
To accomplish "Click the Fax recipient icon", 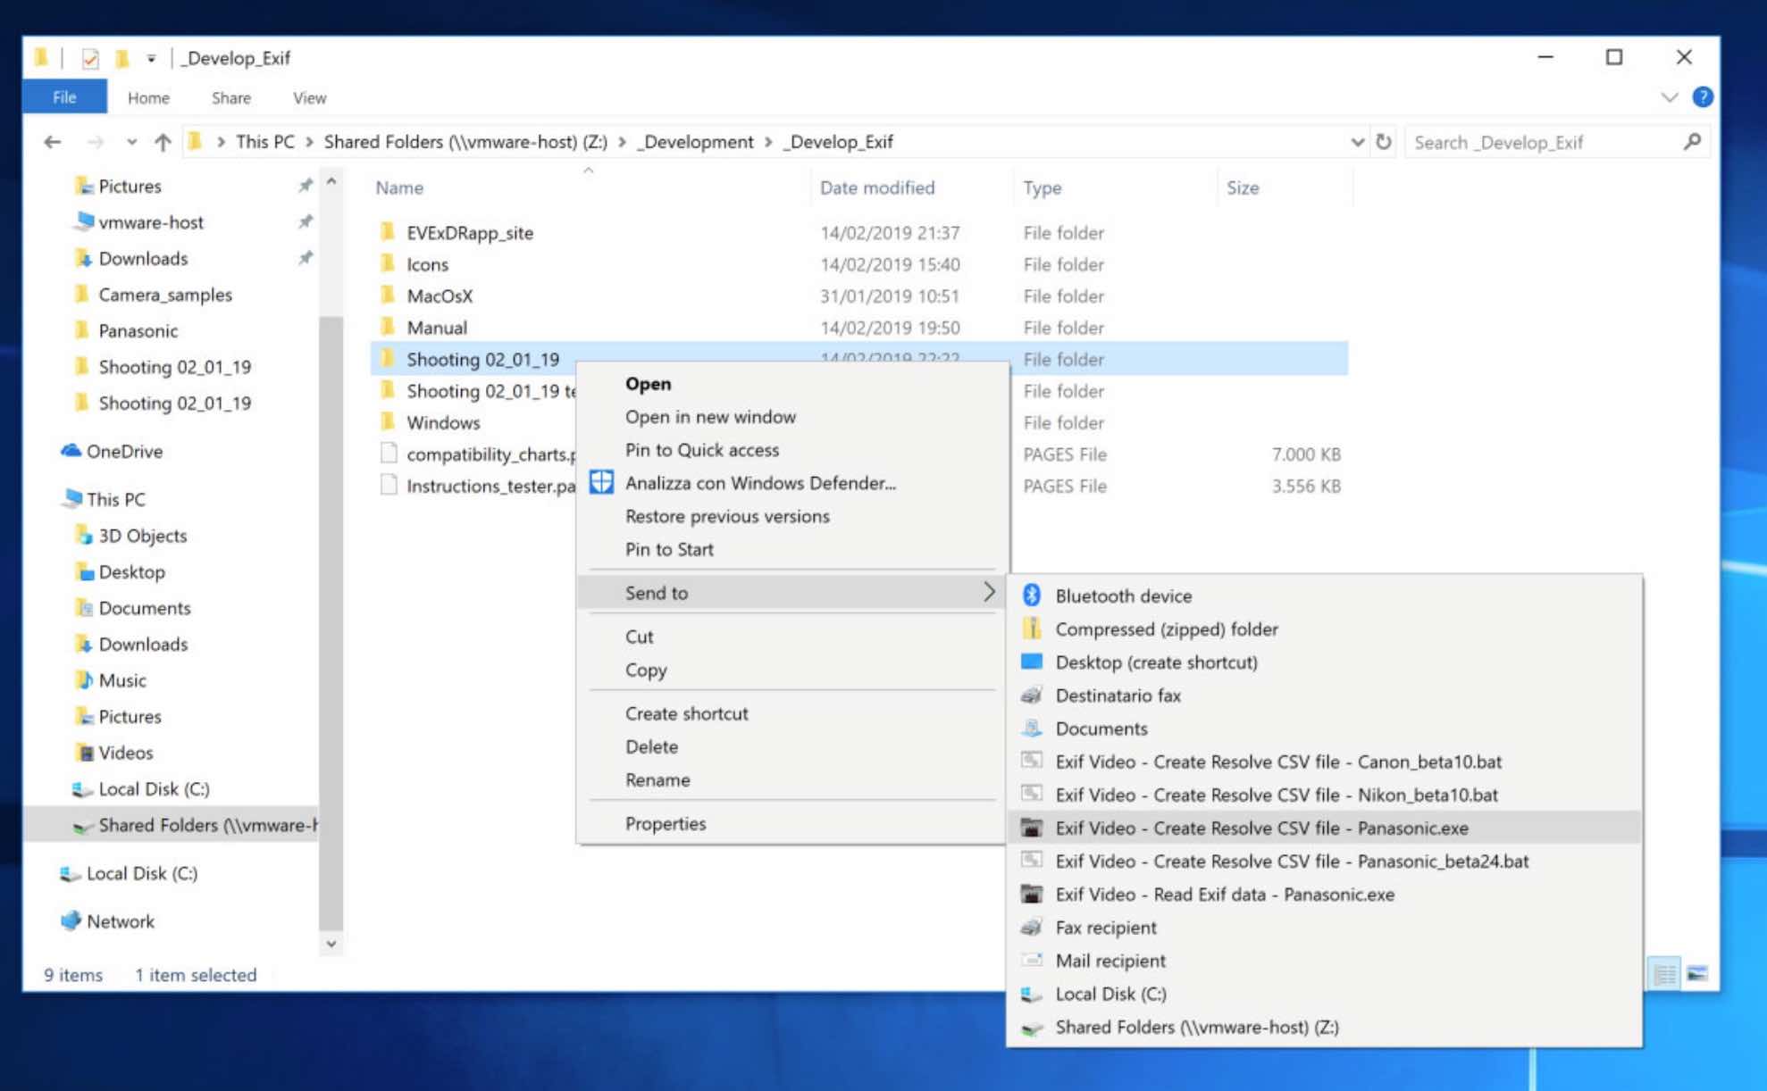I will click(x=1032, y=927).
